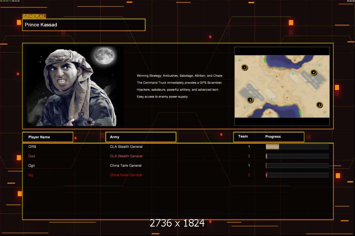This screenshot has height=236, width=355.
Task: Click the GENERAL label tab
Action: (34, 17)
